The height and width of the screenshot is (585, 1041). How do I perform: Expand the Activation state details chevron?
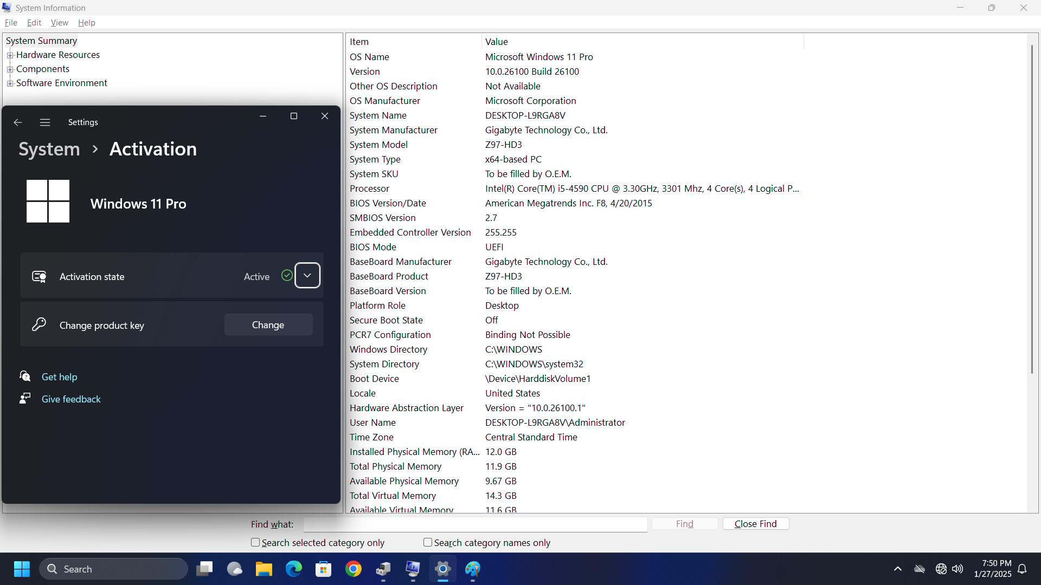click(x=307, y=276)
